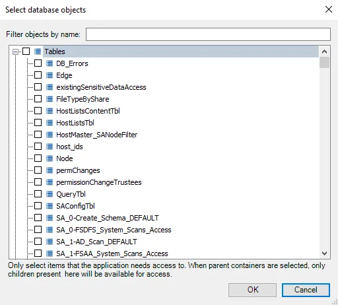This screenshot has height=305, width=338.
Task: Enable the permChanges checkbox
Action: pos(38,170)
